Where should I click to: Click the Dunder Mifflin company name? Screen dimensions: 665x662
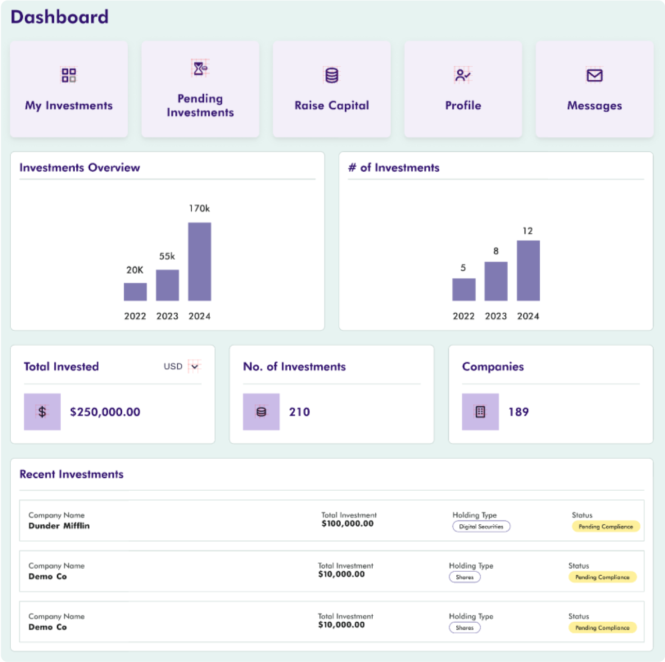point(59,526)
